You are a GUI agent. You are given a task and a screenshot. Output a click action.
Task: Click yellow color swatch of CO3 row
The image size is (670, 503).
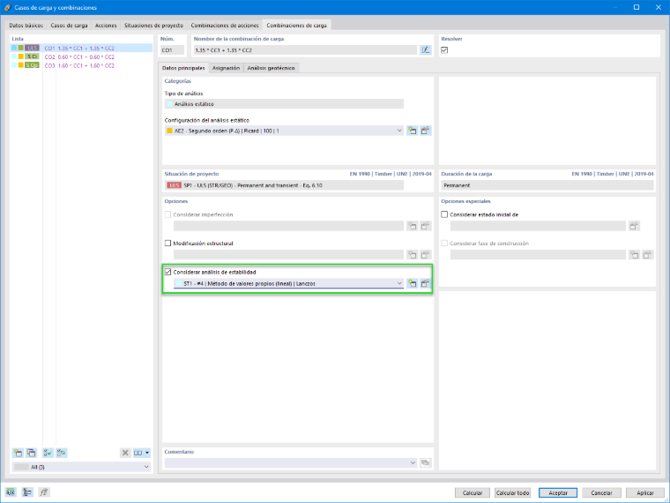(x=20, y=65)
